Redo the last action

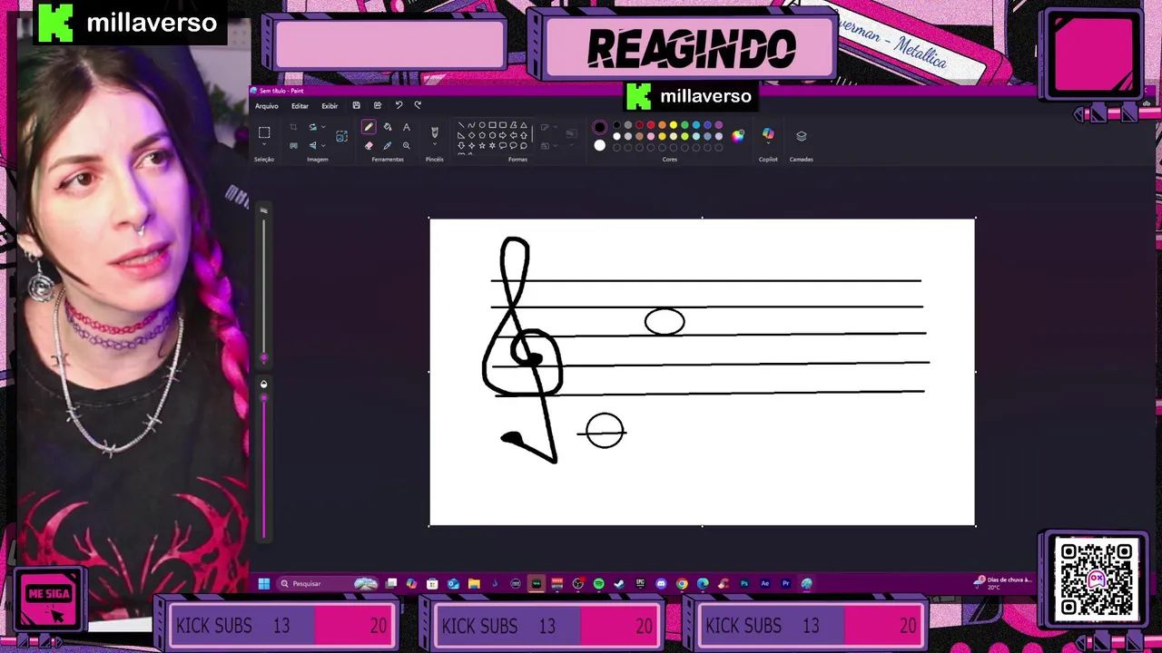point(418,105)
